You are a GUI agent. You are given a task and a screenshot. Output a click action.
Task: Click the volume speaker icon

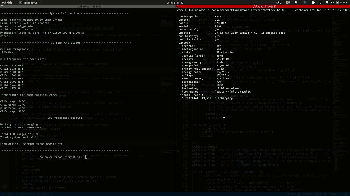click(x=332, y=2)
